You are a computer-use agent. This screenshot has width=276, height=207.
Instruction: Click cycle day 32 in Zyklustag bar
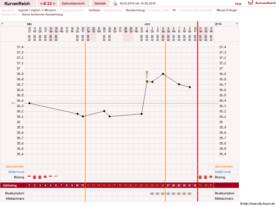[x=195, y=185]
